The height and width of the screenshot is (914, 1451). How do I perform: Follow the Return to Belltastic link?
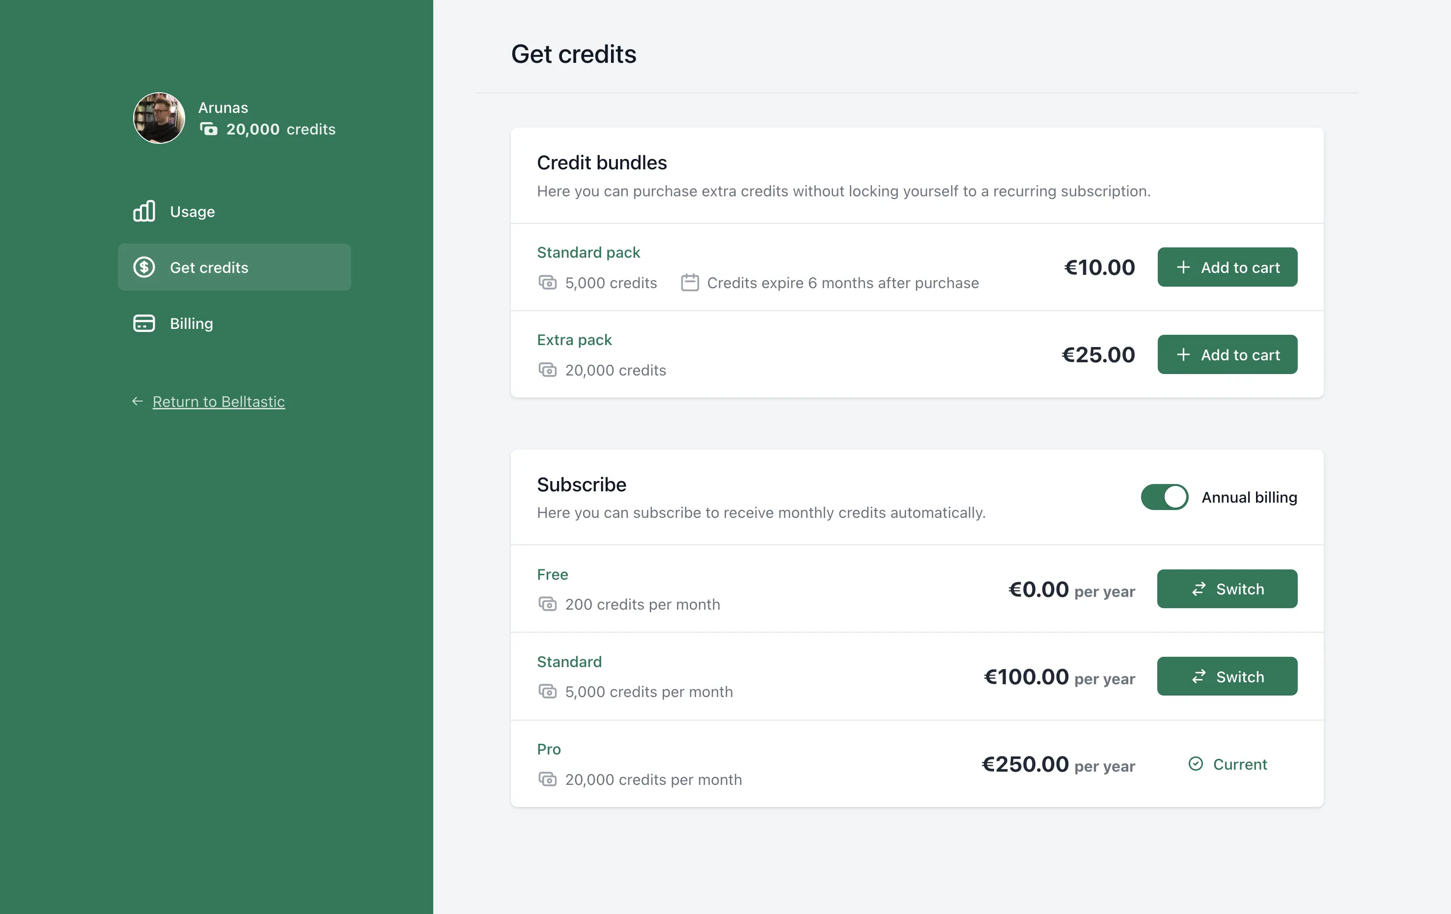point(218,402)
